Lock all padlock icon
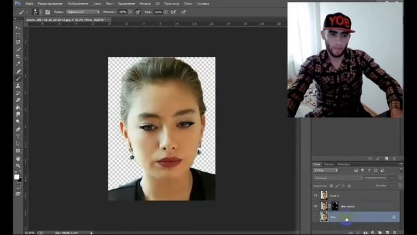The image size is (417, 235). (349, 185)
